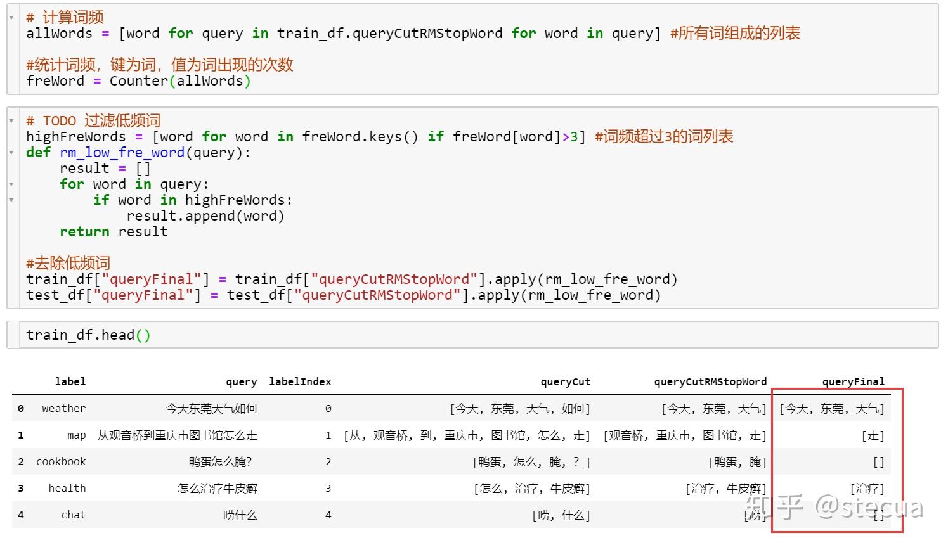Image resolution: width=948 pixels, height=545 pixels.
Task: Select queryCut cell '[唠, 什么]'
Action: pyautogui.click(x=561, y=515)
